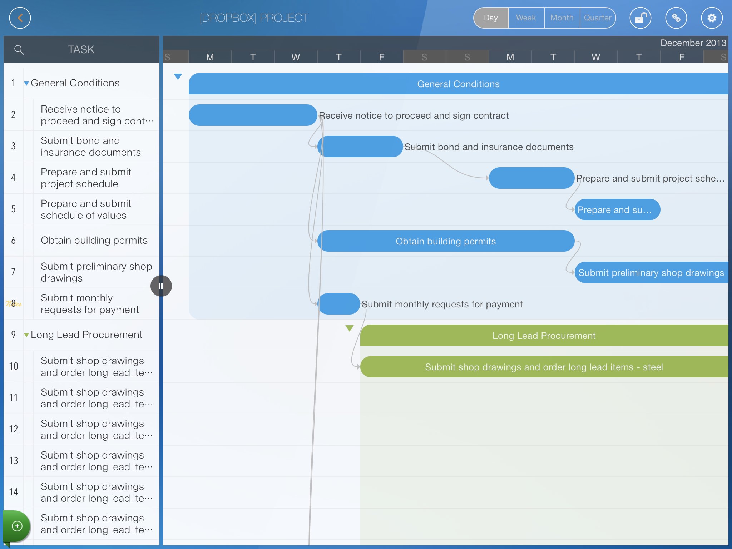Select task row Submit bond and insurance documents
This screenshot has height=549, width=732.
(x=91, y=147)
